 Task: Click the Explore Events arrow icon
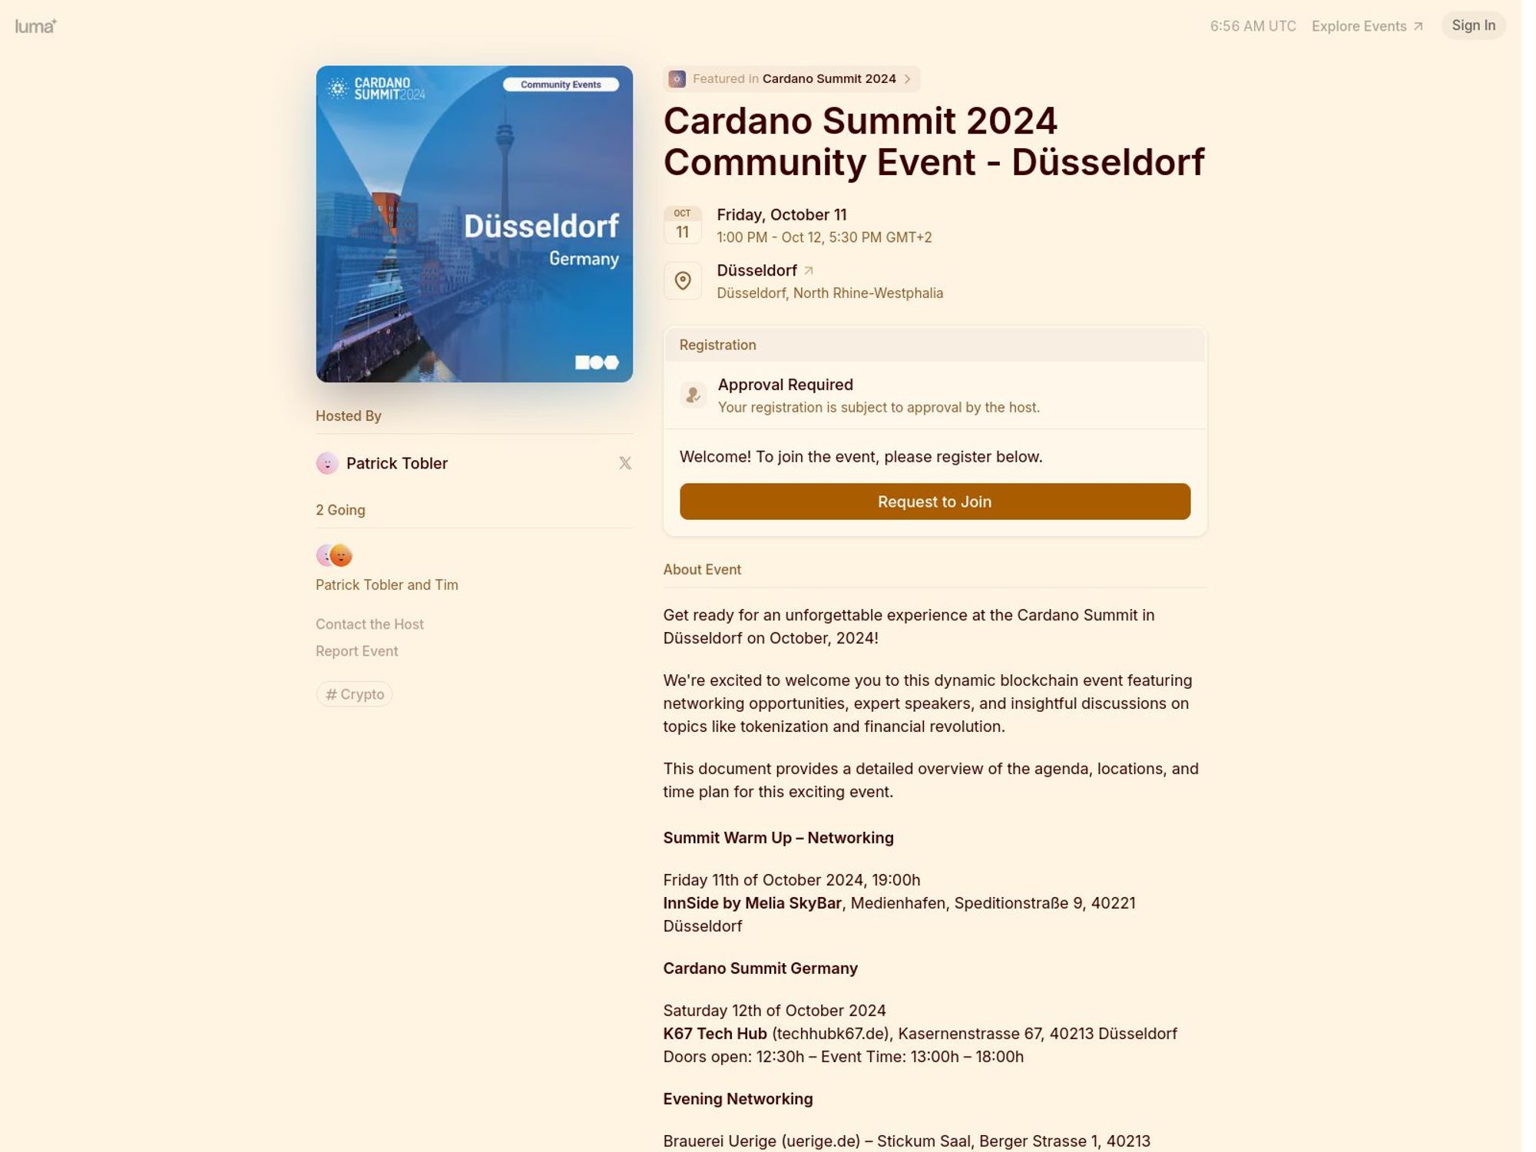pos(1418,25)
